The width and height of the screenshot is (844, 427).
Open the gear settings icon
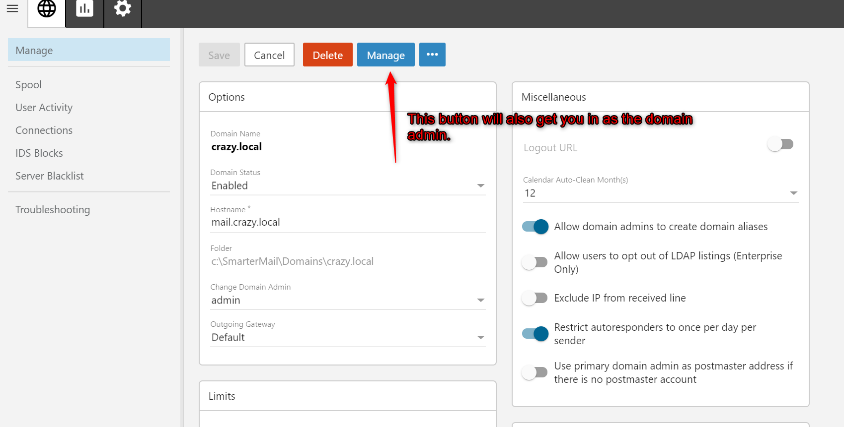122,9
